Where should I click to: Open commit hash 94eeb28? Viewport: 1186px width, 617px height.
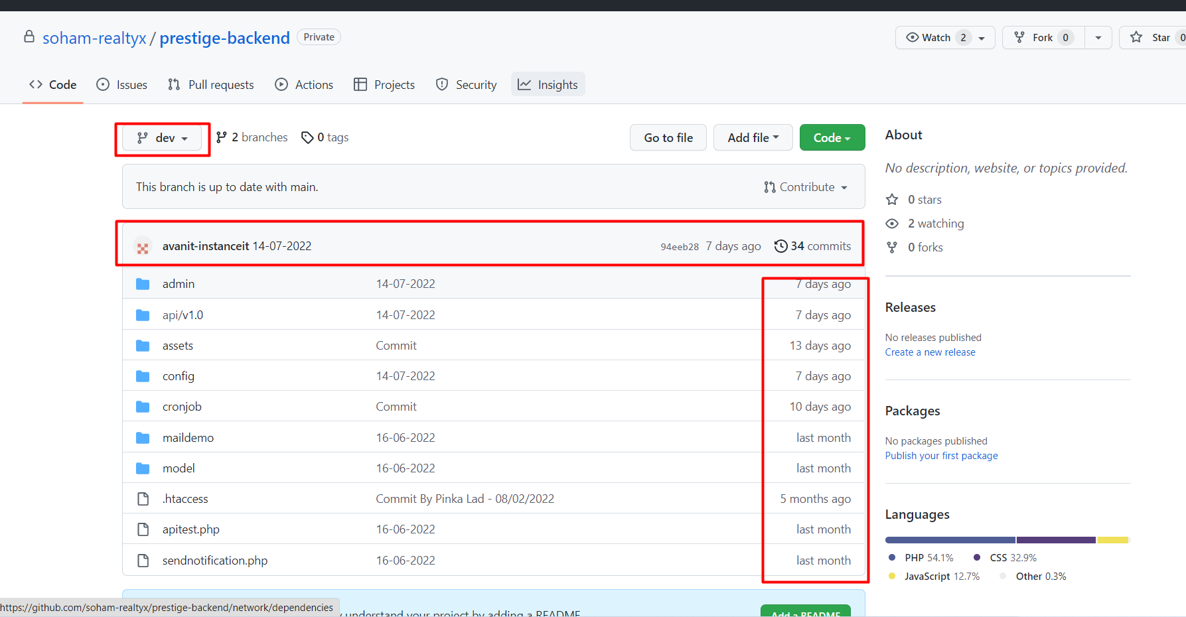pyautogui.click(x=680, y=247)
